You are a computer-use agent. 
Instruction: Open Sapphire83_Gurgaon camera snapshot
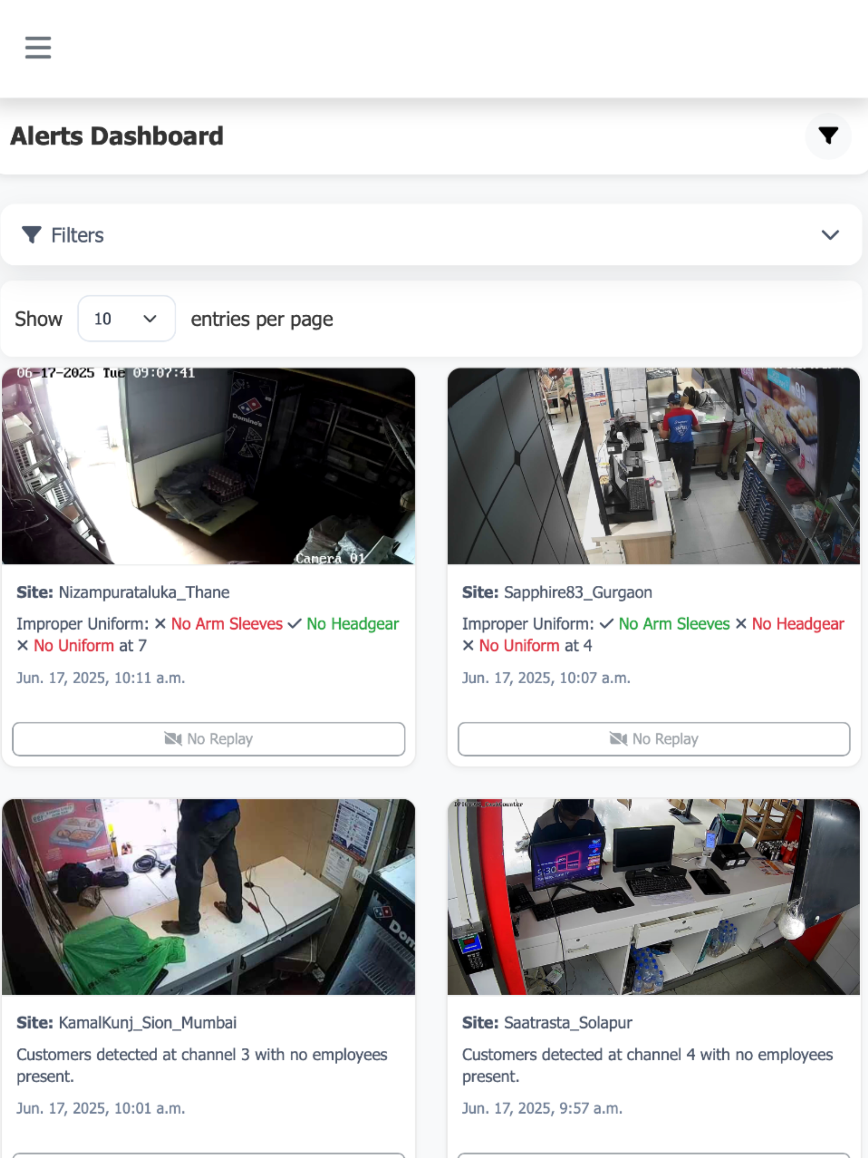pyautogui.click(x=654, y=466)
